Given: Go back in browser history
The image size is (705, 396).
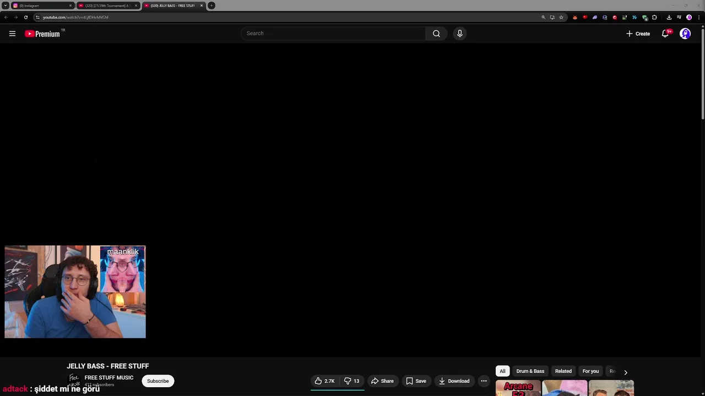Looking at the screenshot, I should pos(6,17).
